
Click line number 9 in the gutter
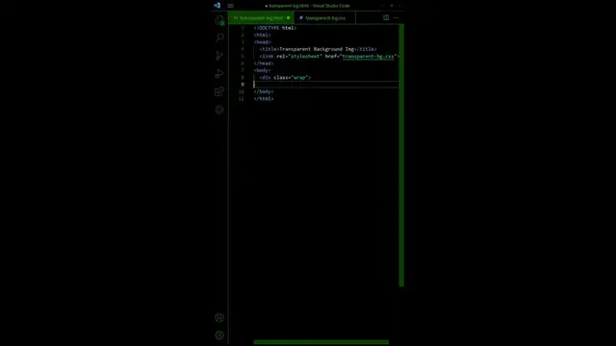tap(243, 85)
